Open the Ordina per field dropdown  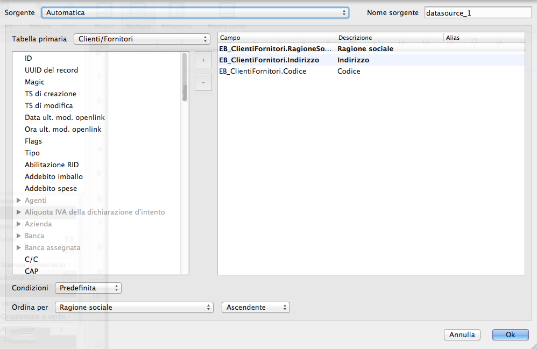pyautogui.click(x=135, y=308)
